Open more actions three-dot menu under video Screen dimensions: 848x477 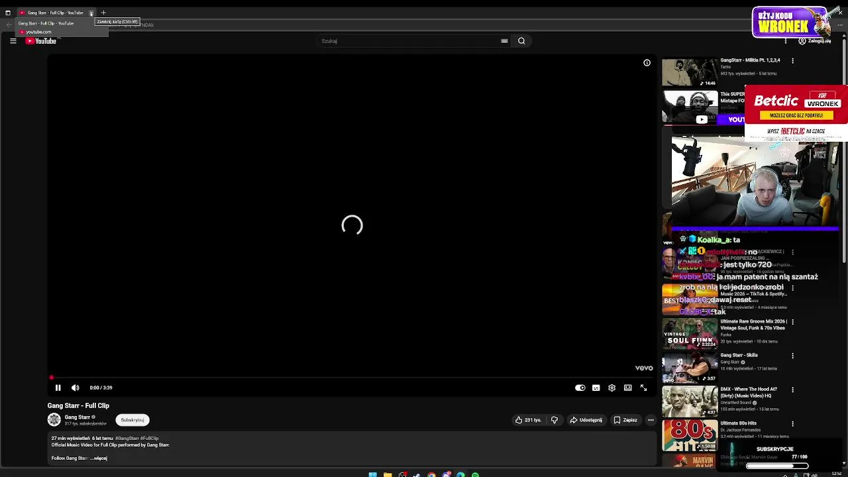coord(651,419)
